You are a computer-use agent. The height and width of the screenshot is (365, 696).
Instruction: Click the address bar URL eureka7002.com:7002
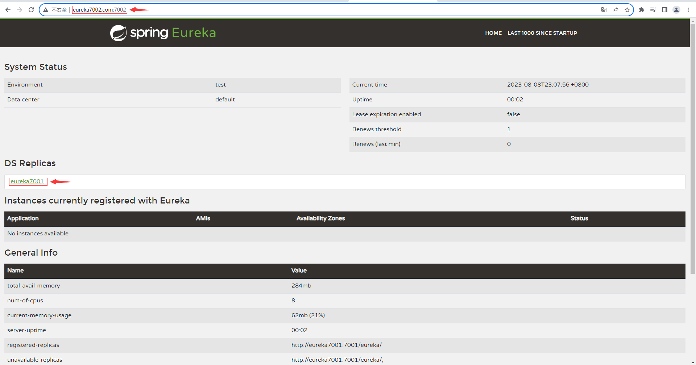(x=99, y=10)
